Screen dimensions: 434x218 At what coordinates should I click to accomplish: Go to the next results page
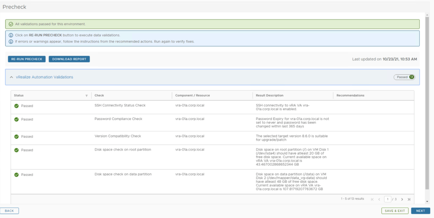[402, 199]
